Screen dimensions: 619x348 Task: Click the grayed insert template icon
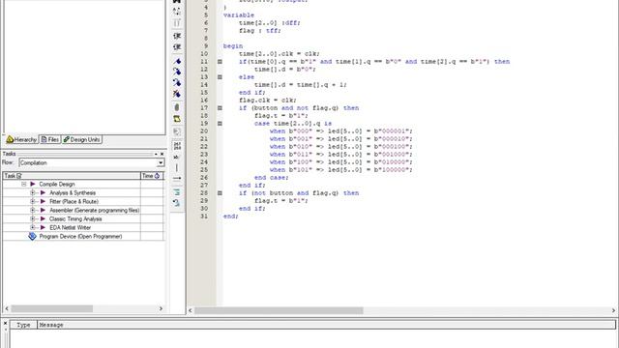177,131
